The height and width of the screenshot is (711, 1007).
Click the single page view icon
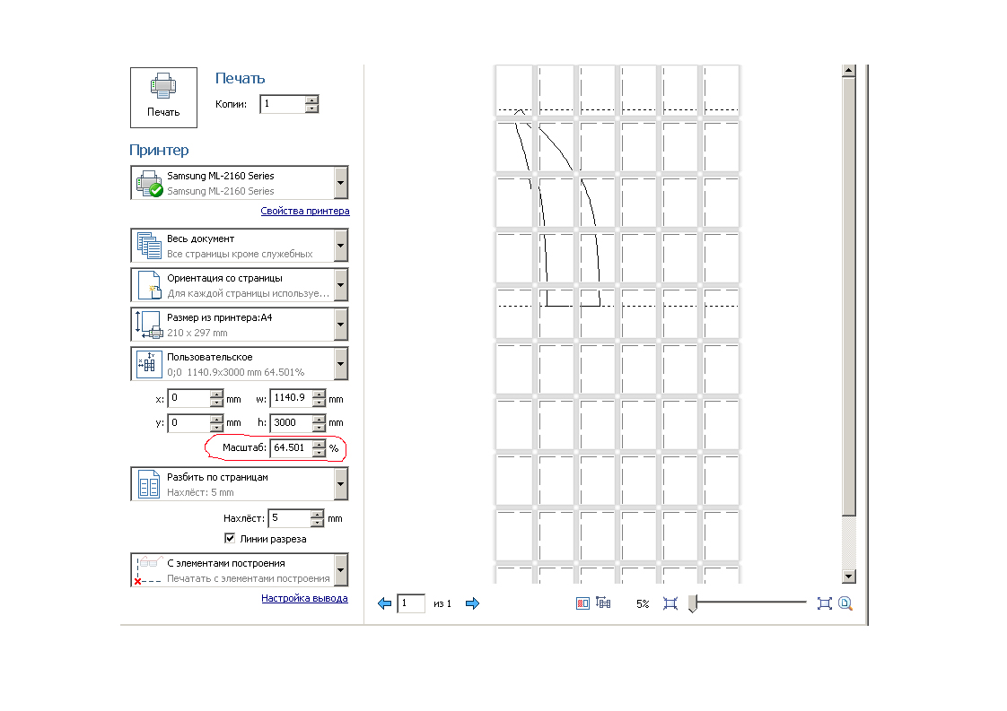[582, 603]
